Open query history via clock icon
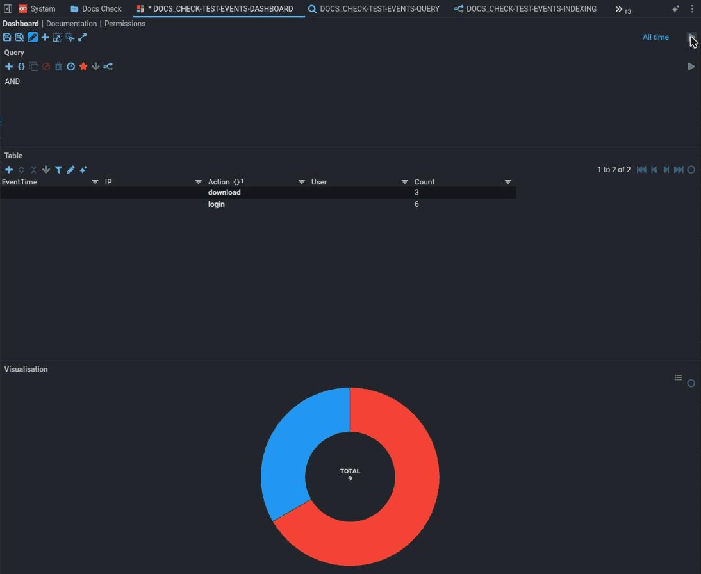 click(x=70, y=67)
